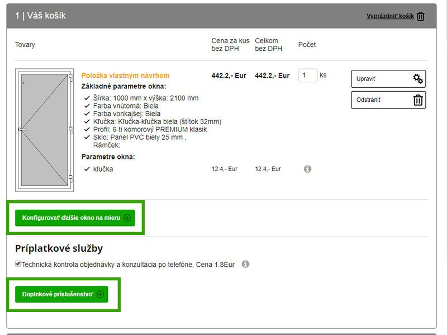This screenshot has height=335, width=447.
Task: Open info icon in the kľučka row
Action: pos(307,169)
